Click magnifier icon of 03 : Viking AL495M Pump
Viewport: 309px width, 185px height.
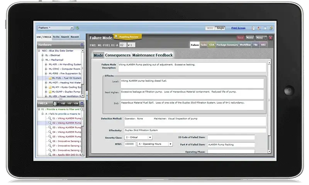click(50, 128)
